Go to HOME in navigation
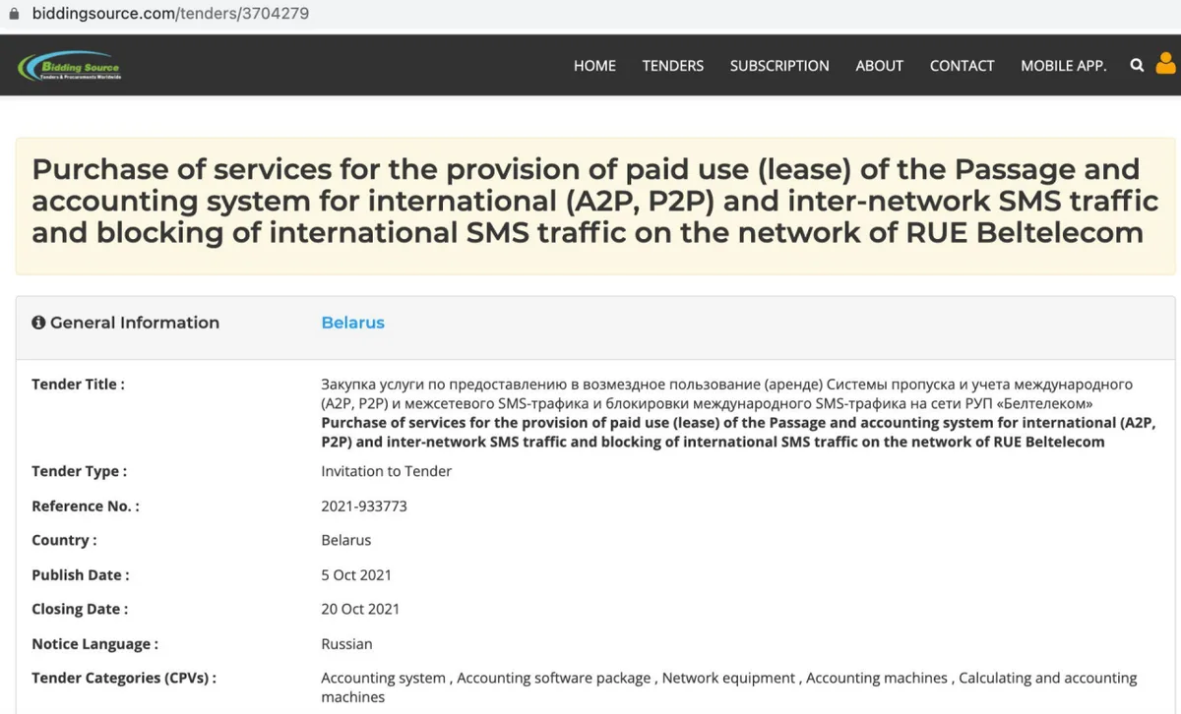The image size is (1181, 714). tap(594, 66)
